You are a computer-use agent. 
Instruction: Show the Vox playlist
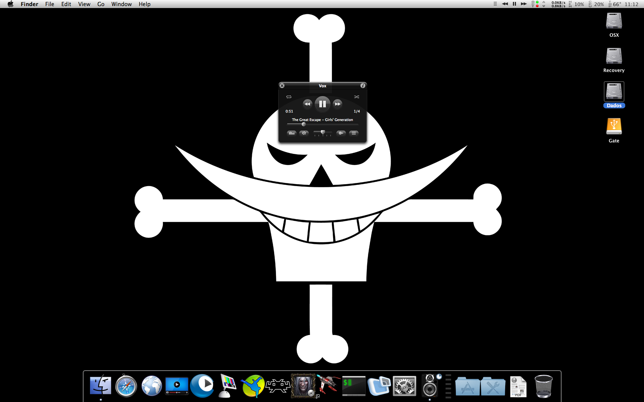(354, 133)
